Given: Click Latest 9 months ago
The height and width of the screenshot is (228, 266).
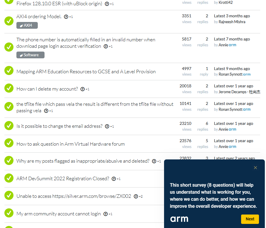Looking at the screenshot, I should tap(232, 69).
